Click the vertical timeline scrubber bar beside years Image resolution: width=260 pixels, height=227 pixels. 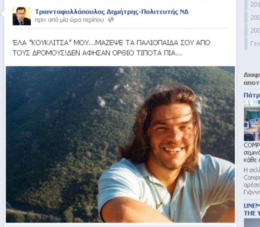(246, 24)
